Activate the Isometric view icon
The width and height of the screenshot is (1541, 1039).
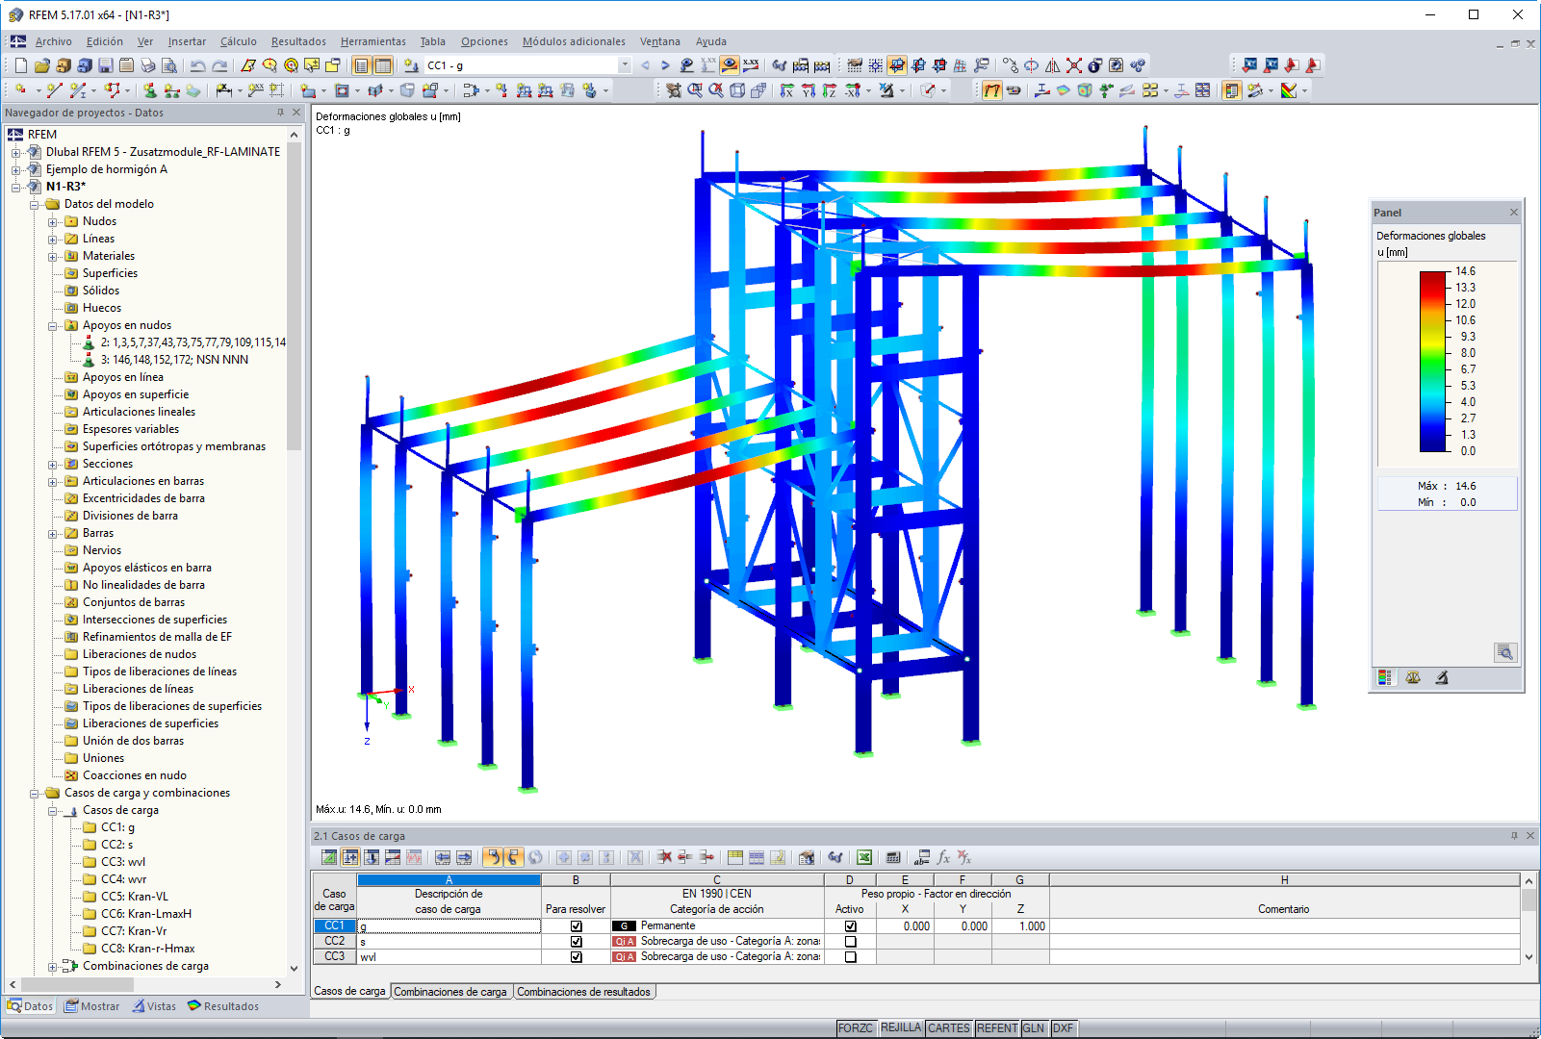(x=737, y=91)
